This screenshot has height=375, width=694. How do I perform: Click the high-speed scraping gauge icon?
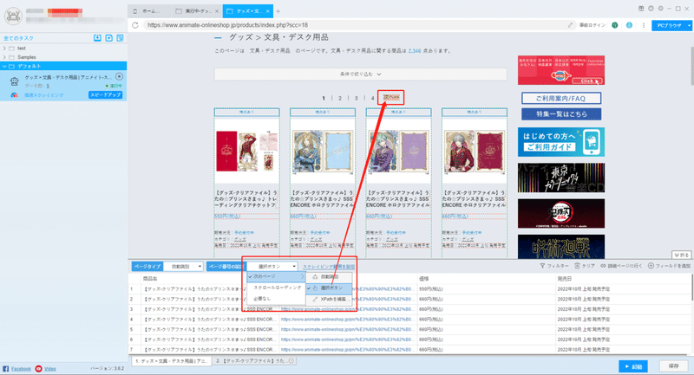click(14, 95)
